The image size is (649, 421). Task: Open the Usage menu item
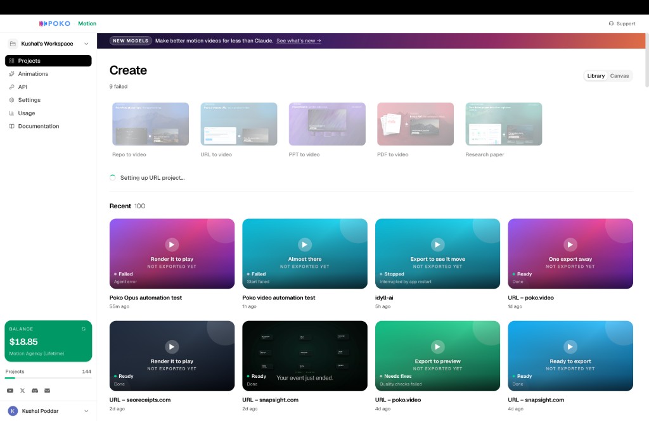click(48, 113)
